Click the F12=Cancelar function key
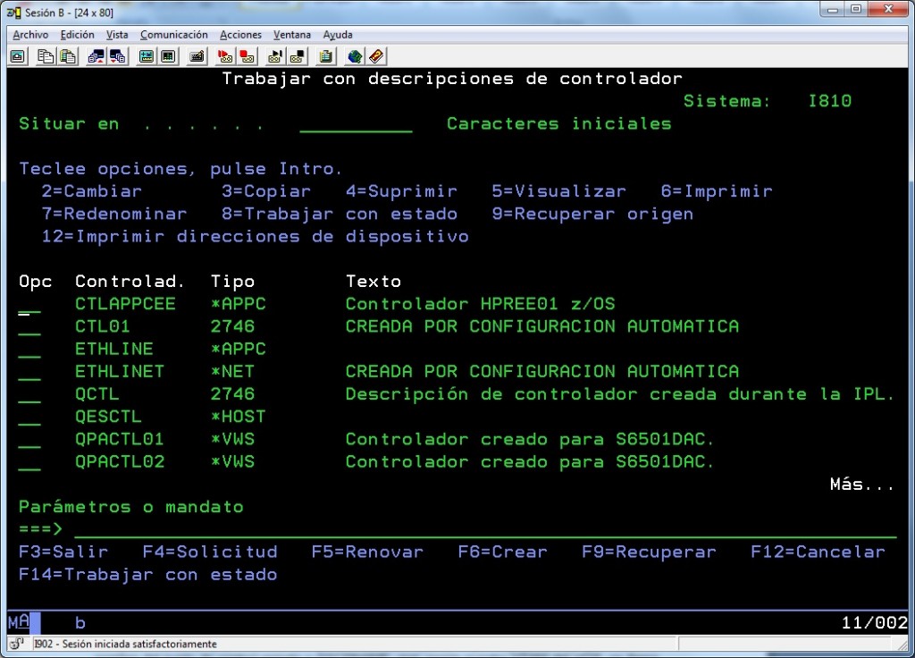Screen dimensions: 915x658 818,552
